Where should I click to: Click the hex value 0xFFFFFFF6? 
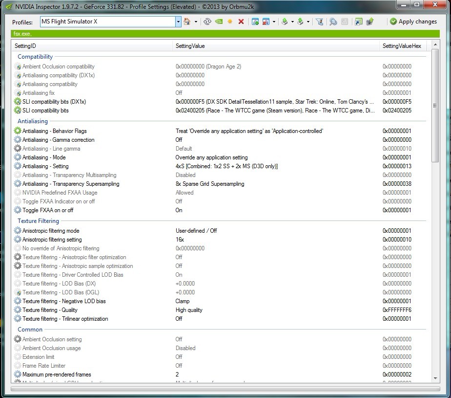(397, 310)
